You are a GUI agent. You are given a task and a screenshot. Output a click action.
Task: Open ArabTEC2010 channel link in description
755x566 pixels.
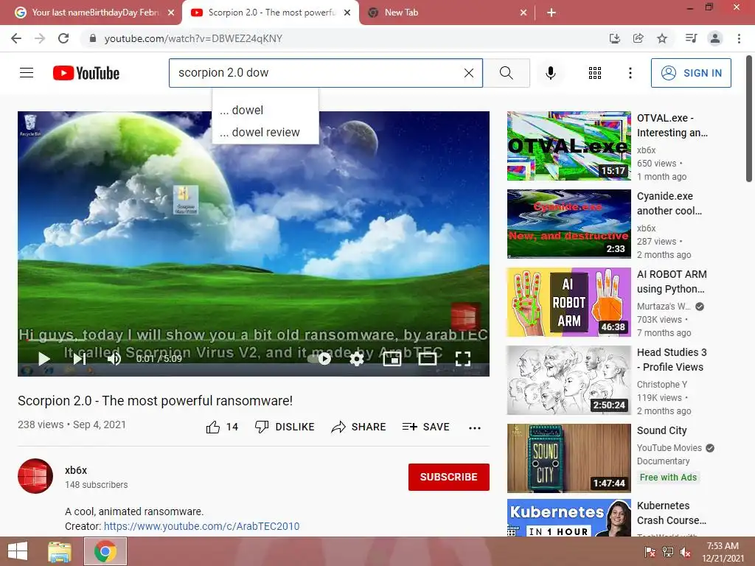pyautogui.click(x=202, y=526)
